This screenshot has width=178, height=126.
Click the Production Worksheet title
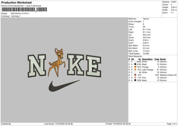[16, 2]
